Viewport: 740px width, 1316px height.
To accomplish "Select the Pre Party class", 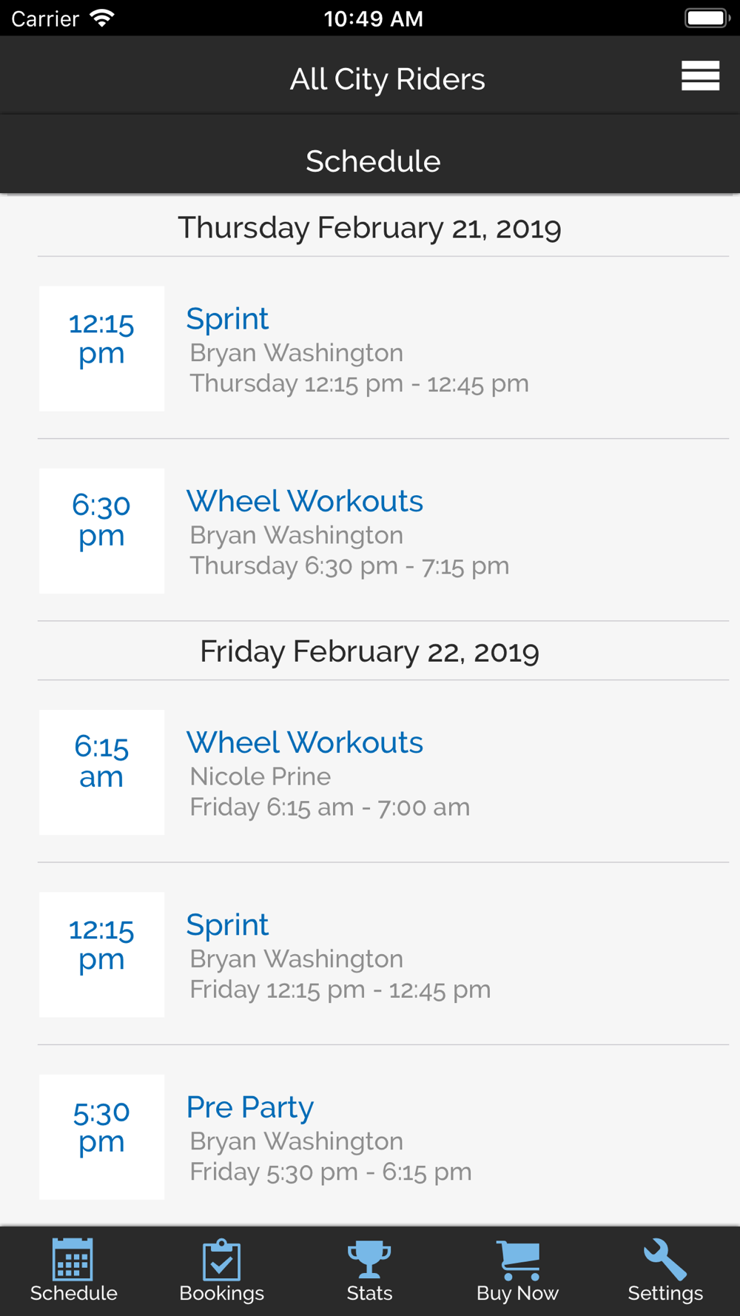I will pos(250,1107).
